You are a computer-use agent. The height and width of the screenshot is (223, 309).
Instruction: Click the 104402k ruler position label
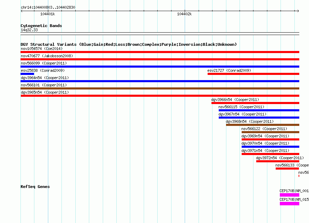point(184,14)
